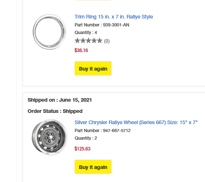Click the Quantity : 4 label

click(86, 33)
